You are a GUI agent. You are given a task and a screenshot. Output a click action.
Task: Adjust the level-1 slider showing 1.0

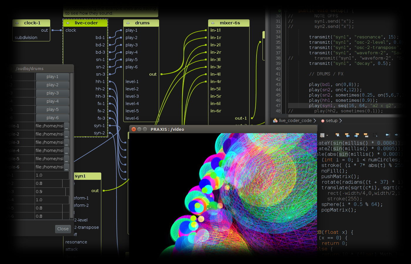coord(52,175)
